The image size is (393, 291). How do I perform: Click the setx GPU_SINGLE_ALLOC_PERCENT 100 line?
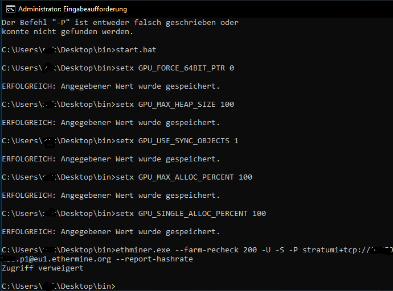click(x=134, y=214)
